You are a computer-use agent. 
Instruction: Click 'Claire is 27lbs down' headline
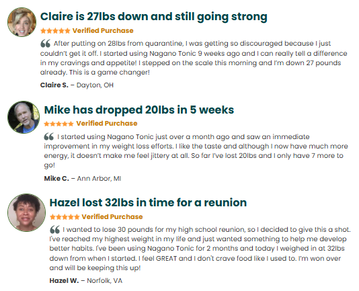pyautogui.click(x=154, y=17)
